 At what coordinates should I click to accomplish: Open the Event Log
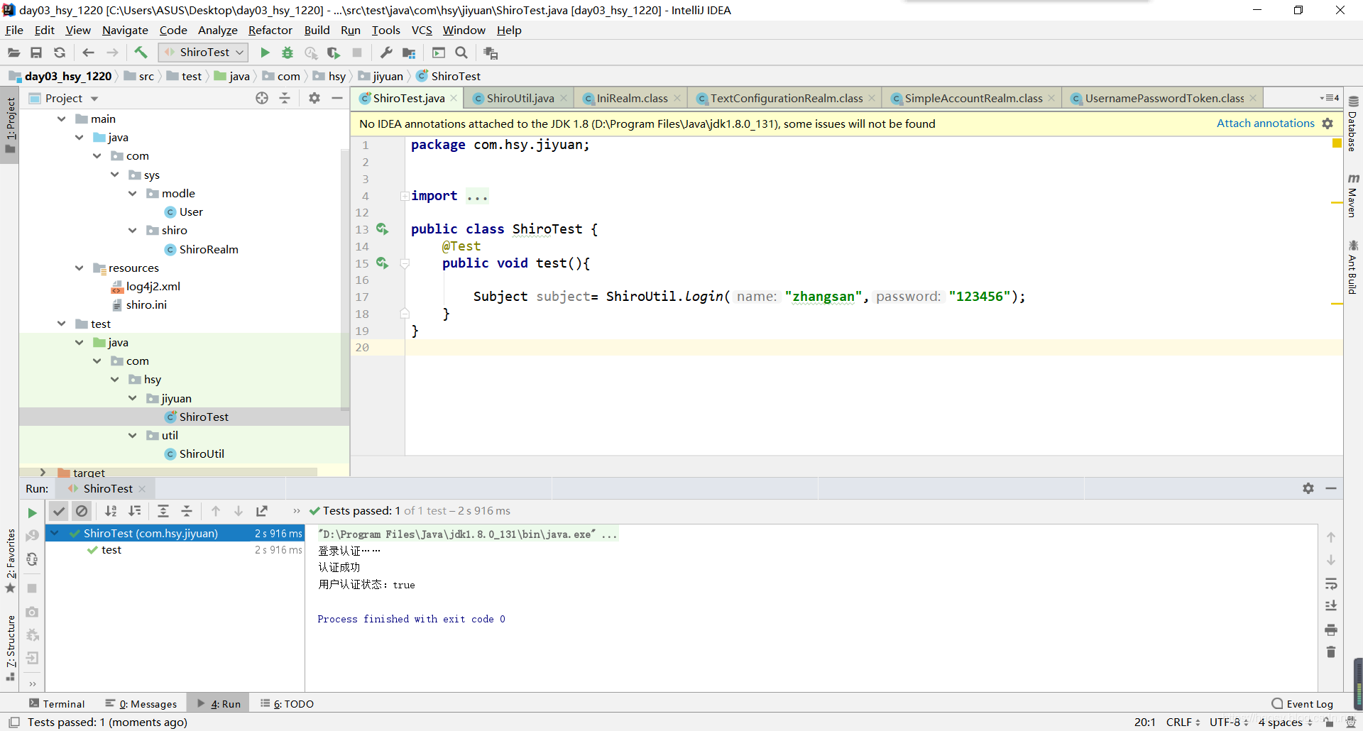pyautogui.click(x=1303, y=704)
